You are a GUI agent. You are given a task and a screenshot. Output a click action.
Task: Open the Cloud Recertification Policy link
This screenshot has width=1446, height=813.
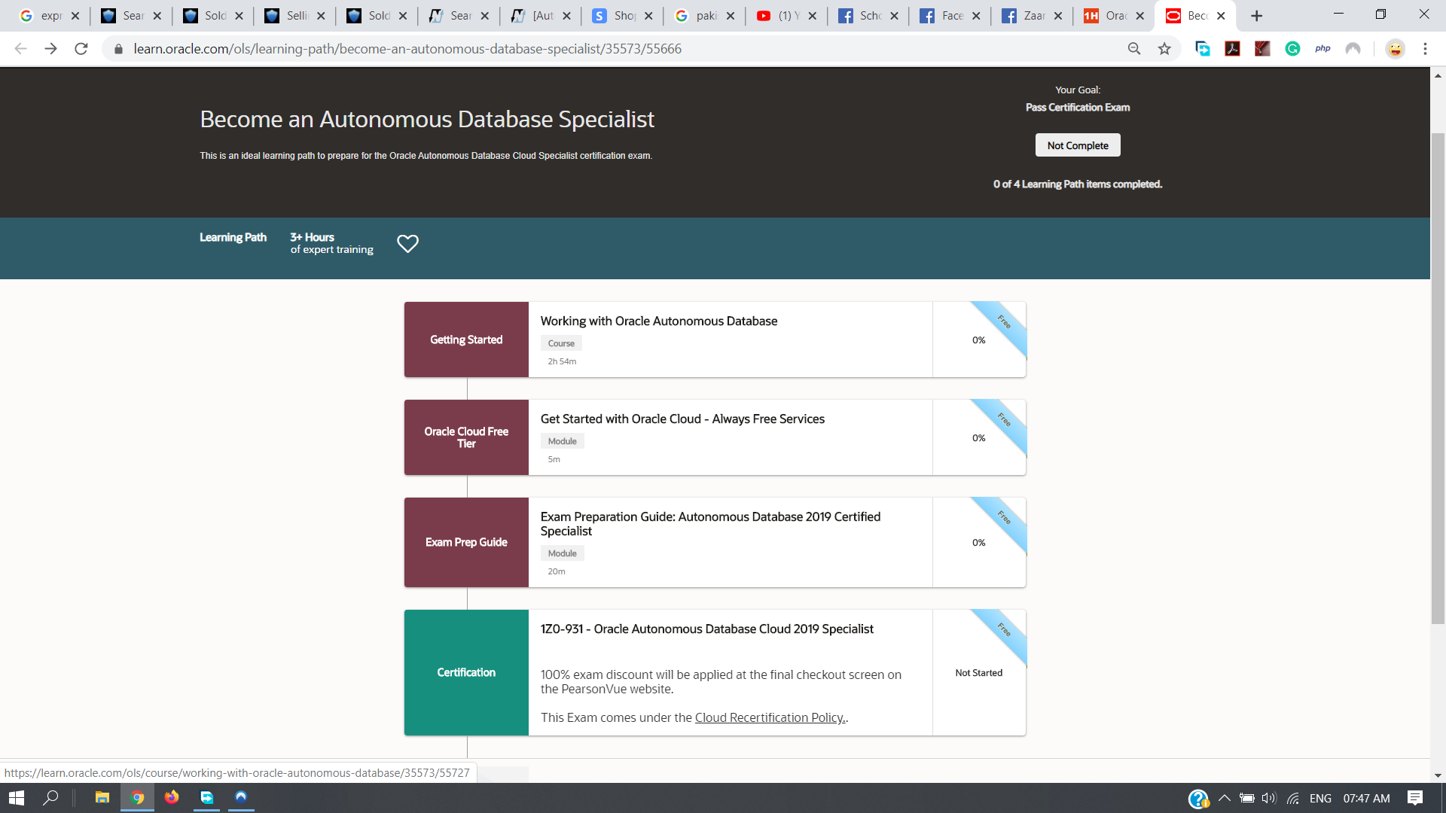pyautogui.click(x=769, y=717)
